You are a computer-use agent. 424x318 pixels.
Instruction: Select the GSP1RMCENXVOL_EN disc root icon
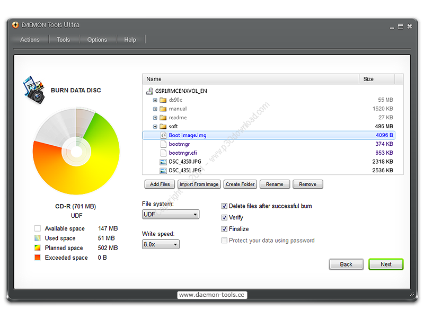[149, 91]
